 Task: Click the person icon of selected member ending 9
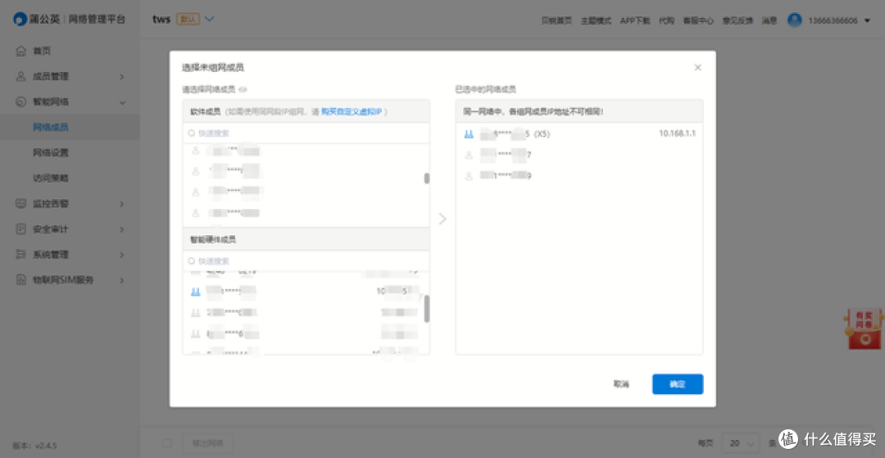(469, 175)
